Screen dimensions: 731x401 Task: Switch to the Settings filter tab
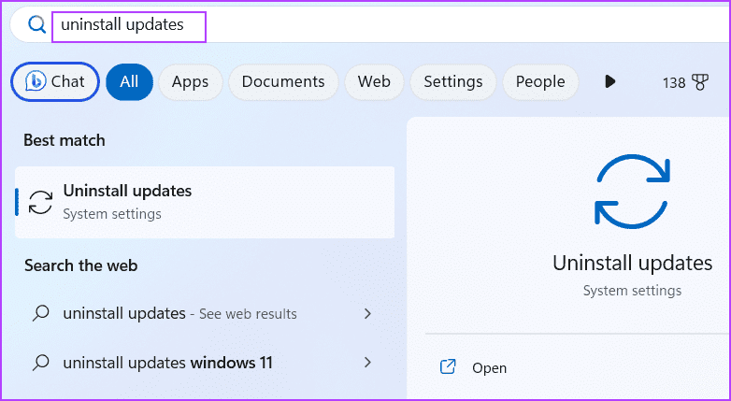point(452,82)
